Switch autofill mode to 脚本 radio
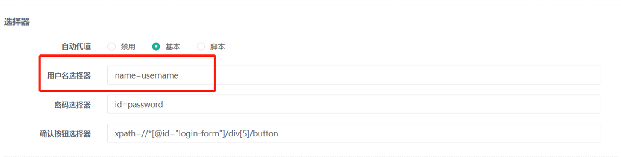The image size is (621, 157). point(201,47)
